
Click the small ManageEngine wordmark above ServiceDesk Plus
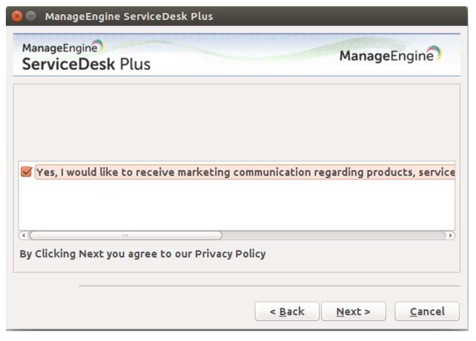[x=60, y=47]
